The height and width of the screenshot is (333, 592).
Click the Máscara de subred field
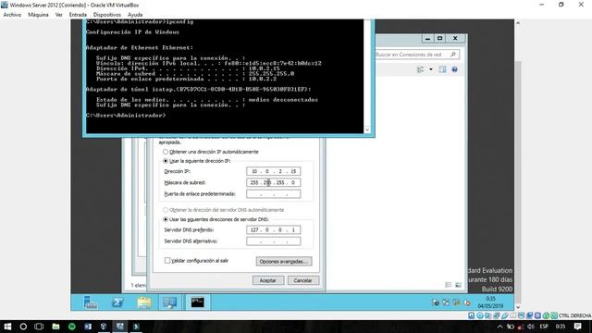point(274,183)
